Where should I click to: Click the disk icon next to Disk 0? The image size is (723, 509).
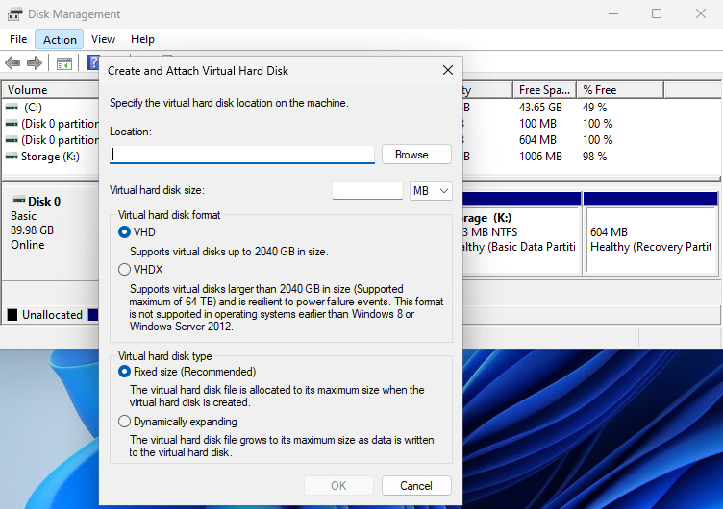coord(19,200)
